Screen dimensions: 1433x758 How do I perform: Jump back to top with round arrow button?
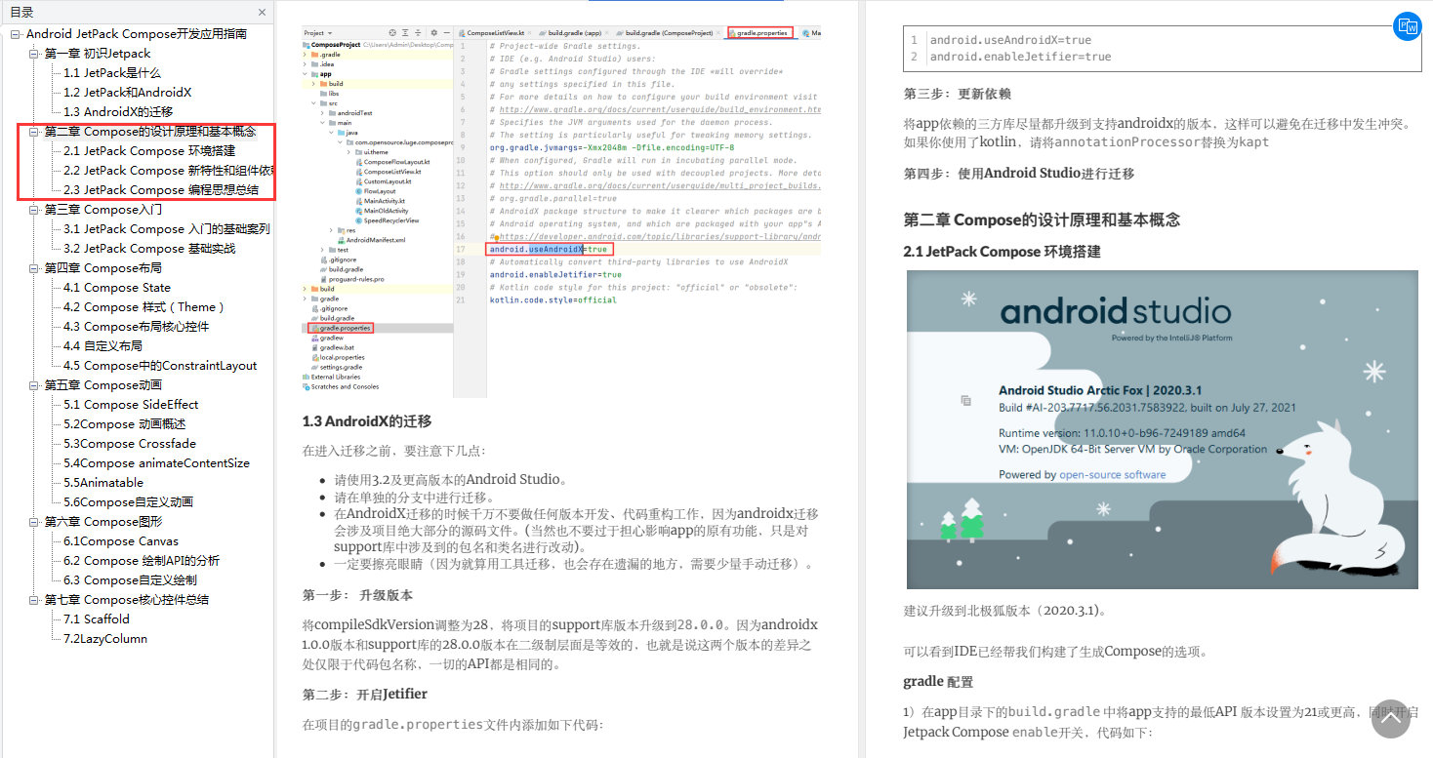[1391, 718]
